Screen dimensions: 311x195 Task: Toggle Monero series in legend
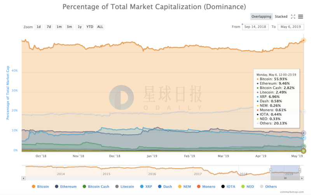point(206,186)
